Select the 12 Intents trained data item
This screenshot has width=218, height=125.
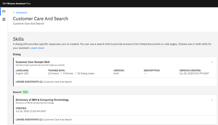pos(54,73)
